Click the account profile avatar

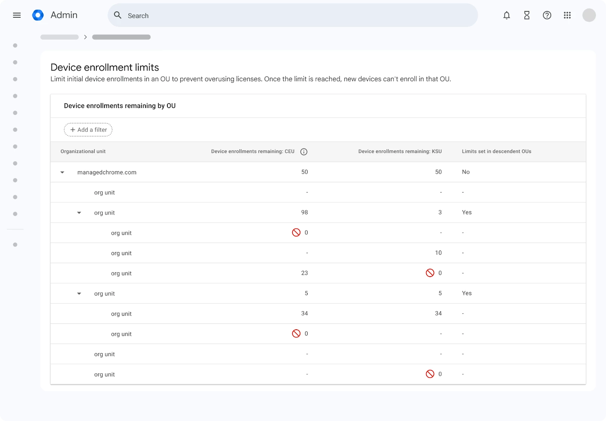[589, 15]
